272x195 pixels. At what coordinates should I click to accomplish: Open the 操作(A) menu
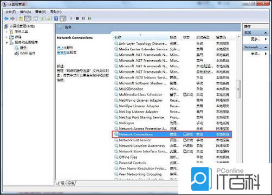click(25, 12)
